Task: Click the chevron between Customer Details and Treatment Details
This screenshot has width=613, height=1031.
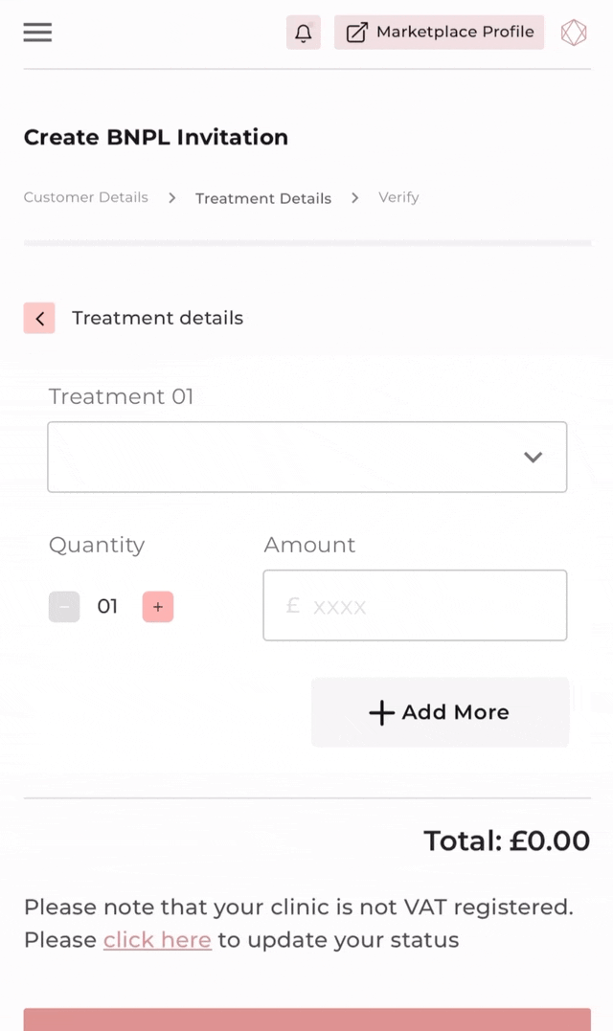Action: [x=171, y=198]
